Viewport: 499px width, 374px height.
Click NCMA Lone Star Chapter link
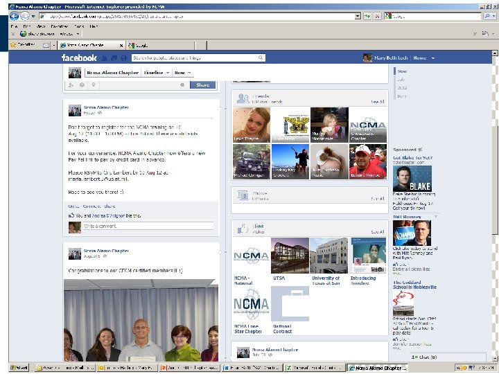(248, 329)
